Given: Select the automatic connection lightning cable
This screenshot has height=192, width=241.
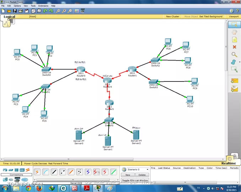Looking at the screenshot, I should (37, 172).
